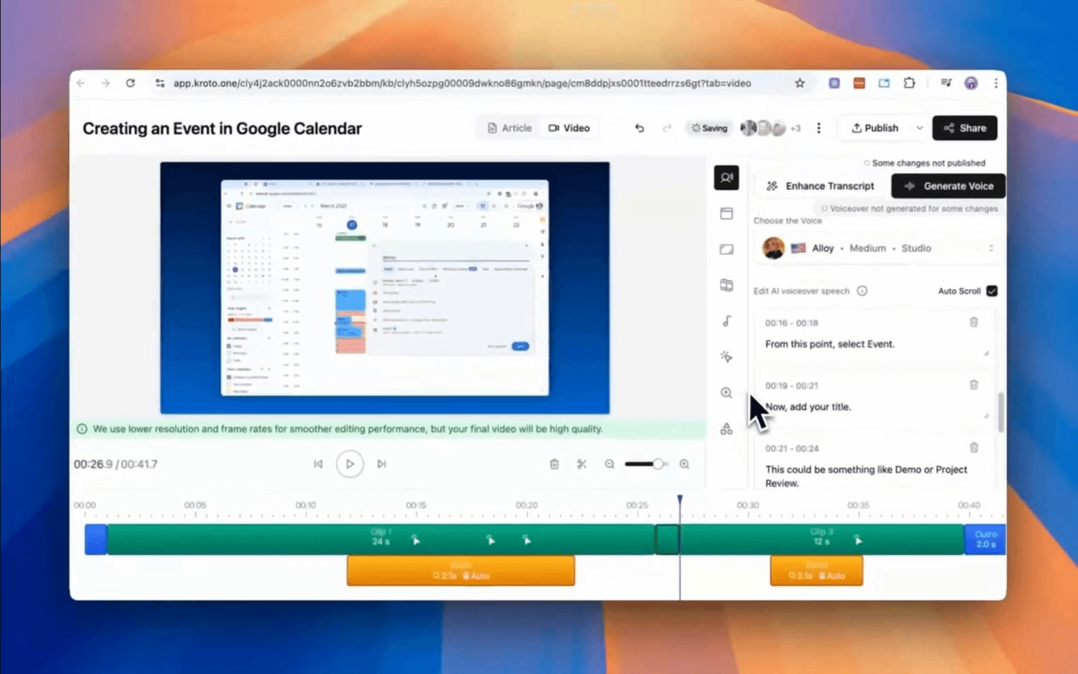Viewport: 1078px width, 674px height.
Task: Select the Video tab
Action: pyautogui.click(x=569, y=127)
